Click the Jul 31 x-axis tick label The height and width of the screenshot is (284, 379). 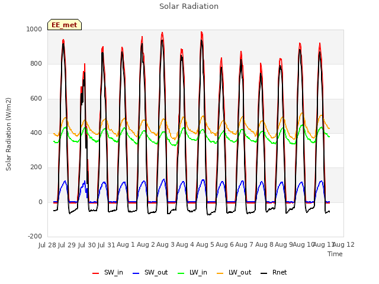point(107,245)
